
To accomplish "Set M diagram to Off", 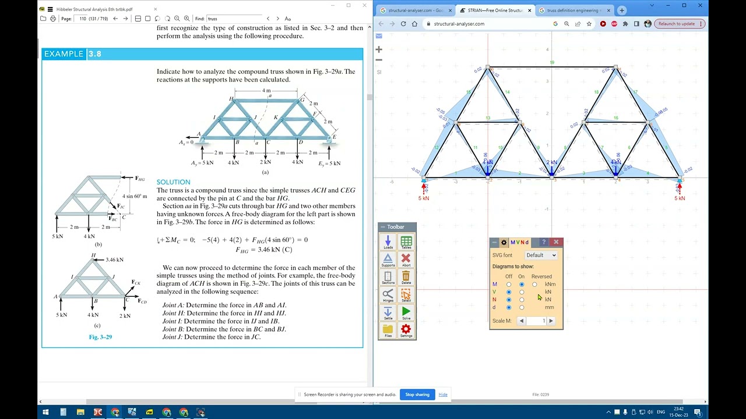I will 509,285.
